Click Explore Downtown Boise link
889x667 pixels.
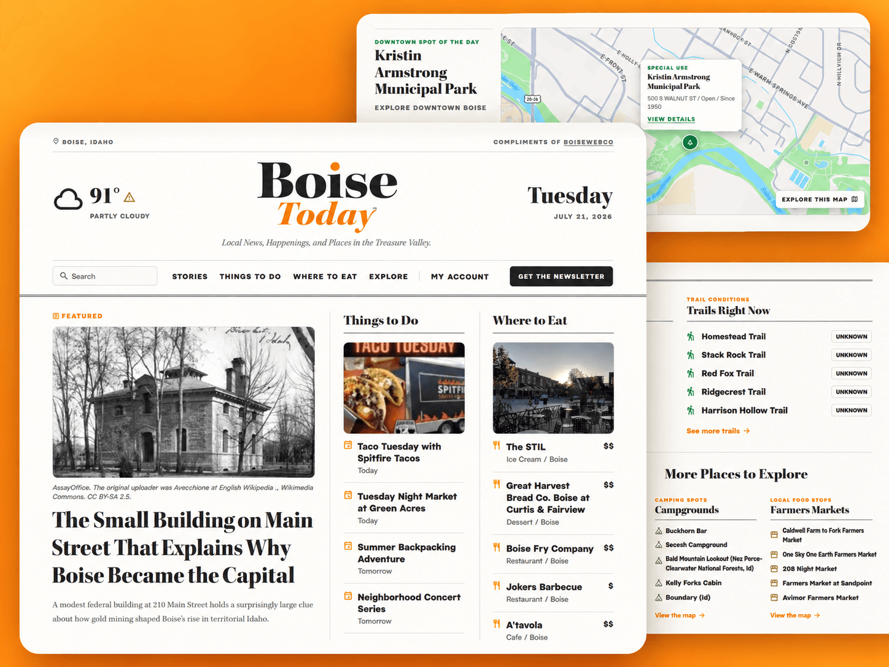tap(430, 107)
